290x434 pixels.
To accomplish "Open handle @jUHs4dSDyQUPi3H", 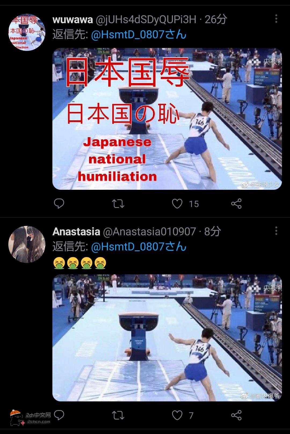I will click(146, 20).
